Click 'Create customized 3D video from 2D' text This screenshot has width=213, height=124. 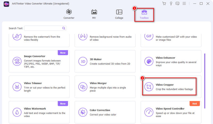110,64
